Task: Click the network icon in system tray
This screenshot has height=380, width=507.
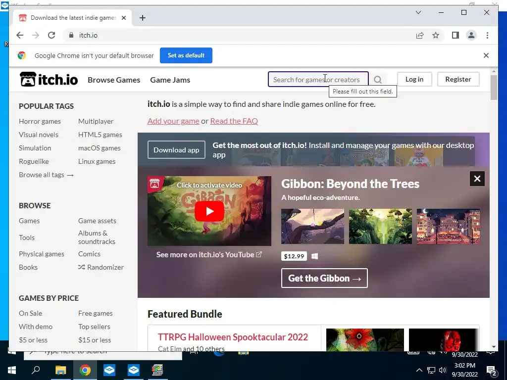Action: [x=431, y=370]
